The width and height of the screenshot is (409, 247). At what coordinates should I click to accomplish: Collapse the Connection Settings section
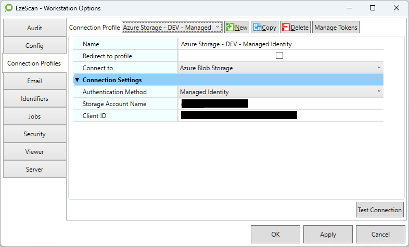(78, 80)
